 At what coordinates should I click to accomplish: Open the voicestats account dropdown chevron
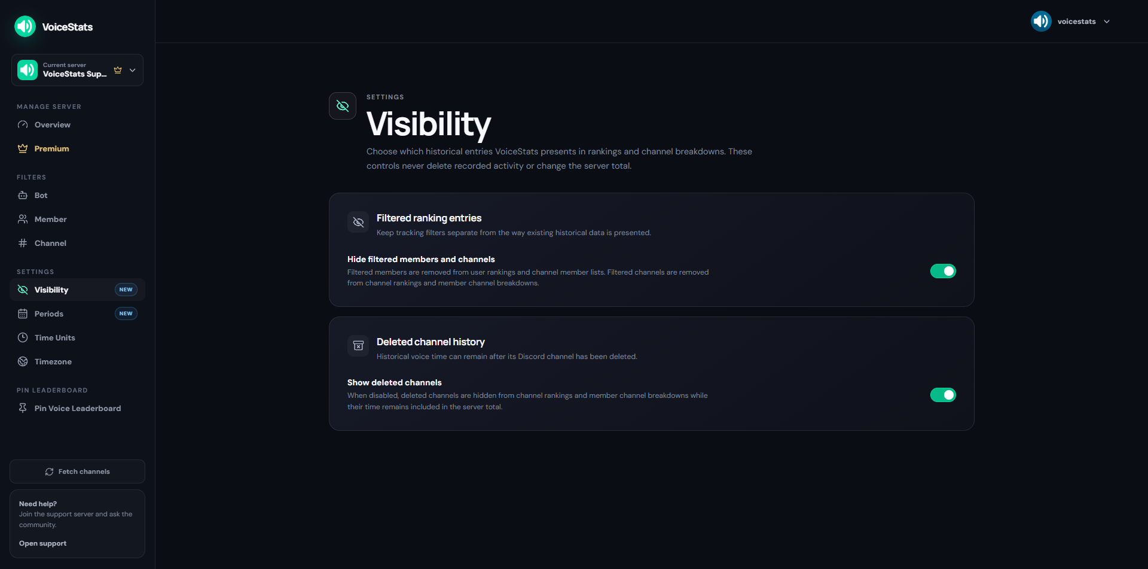pos(1107,22)
